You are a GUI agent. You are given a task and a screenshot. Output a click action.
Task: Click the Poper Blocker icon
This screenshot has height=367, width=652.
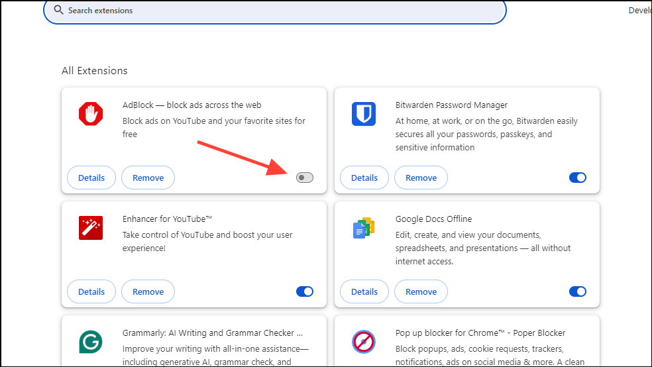[x=364, y=342]
